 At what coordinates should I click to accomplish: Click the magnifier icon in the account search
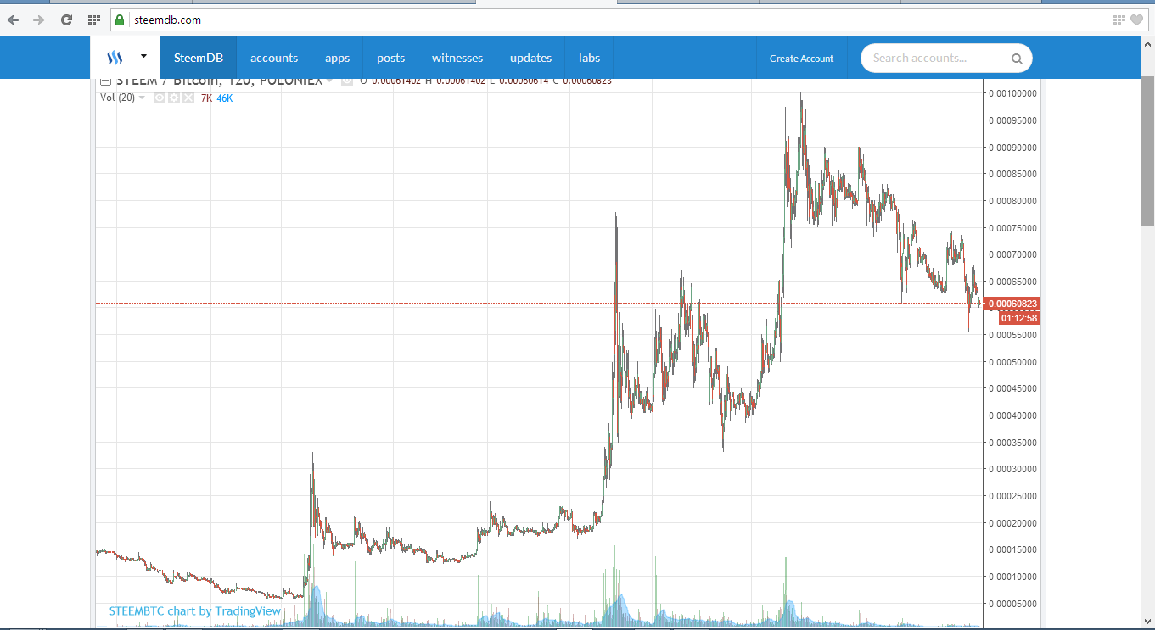1017,59
